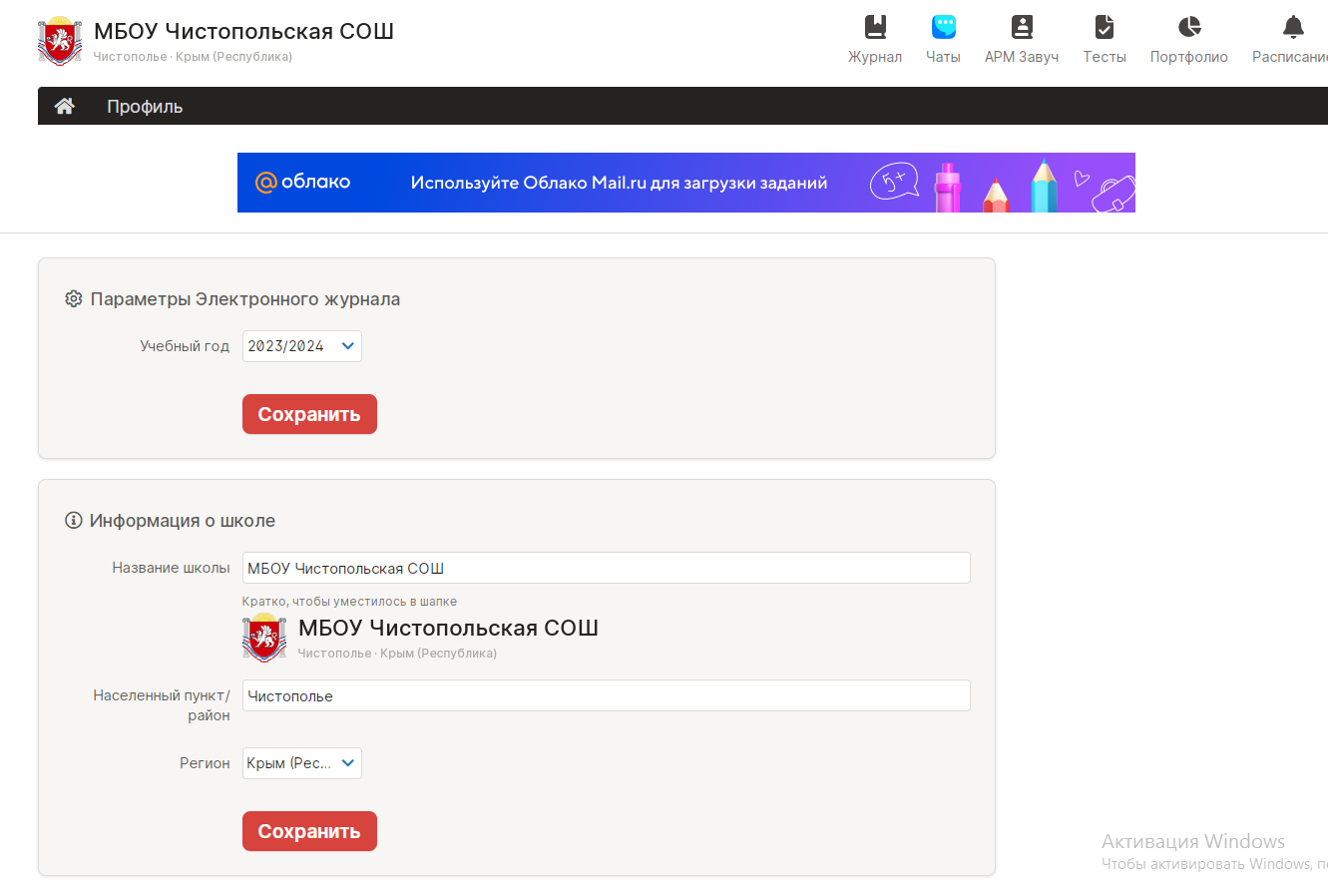Click the school name title in top header
The image size is (1328, 890).
coord(243,31)
